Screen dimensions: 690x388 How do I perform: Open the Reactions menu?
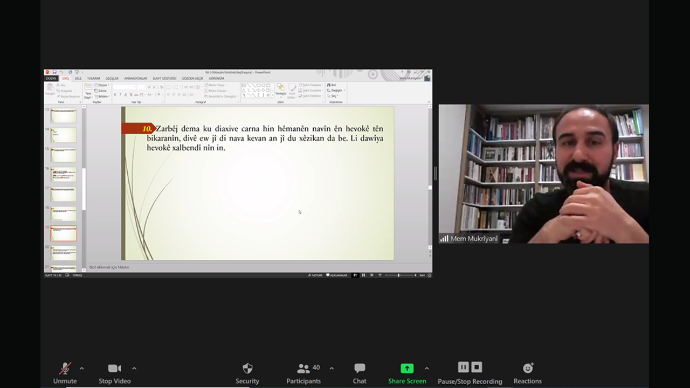[x=528, y=372]
